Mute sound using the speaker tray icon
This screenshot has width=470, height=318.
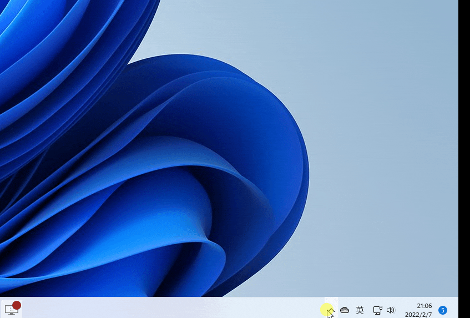pos(391,310)
